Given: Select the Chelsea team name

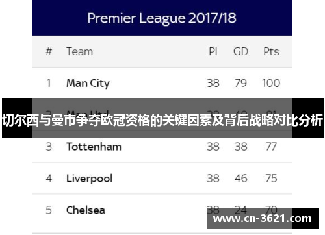Looking at the screenshot, I should click(x=86, y=210).
